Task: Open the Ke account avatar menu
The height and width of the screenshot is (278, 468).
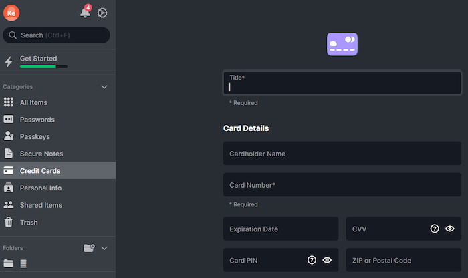Action: tap(11, 13)
